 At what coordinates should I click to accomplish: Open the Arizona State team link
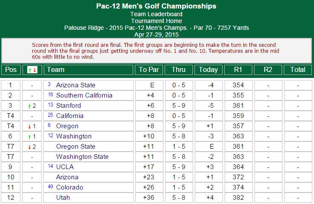click(76, 85)
